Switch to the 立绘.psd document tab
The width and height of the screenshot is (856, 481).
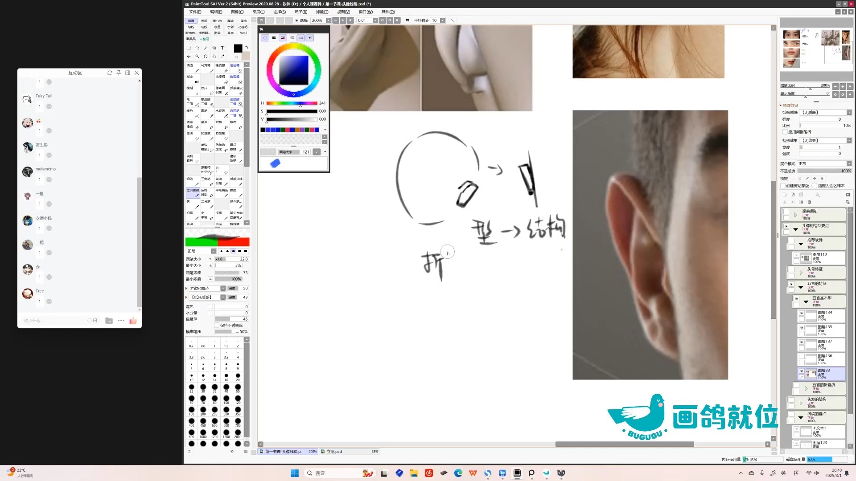click(x=334, y=452)
